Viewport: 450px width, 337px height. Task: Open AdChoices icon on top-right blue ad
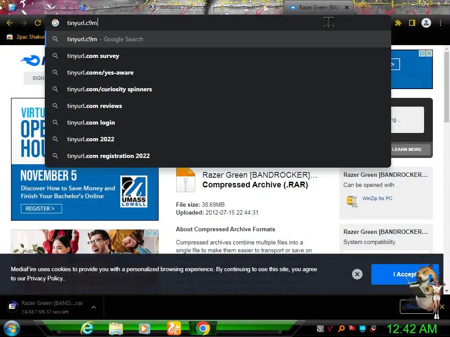pyautogui.click(x=422, y=53)
